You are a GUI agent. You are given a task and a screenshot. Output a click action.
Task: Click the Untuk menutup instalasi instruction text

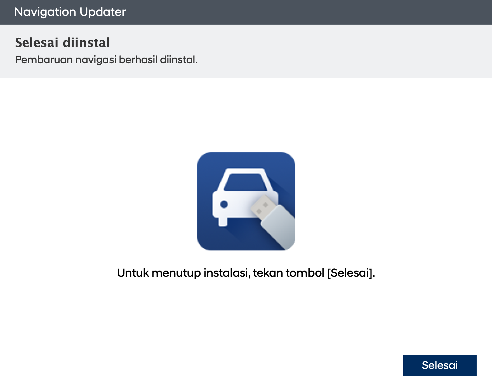(246, 273)
